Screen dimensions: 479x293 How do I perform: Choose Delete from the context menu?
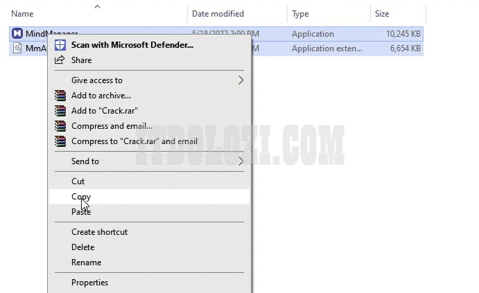pyautogui.click(x=82, y=247)
